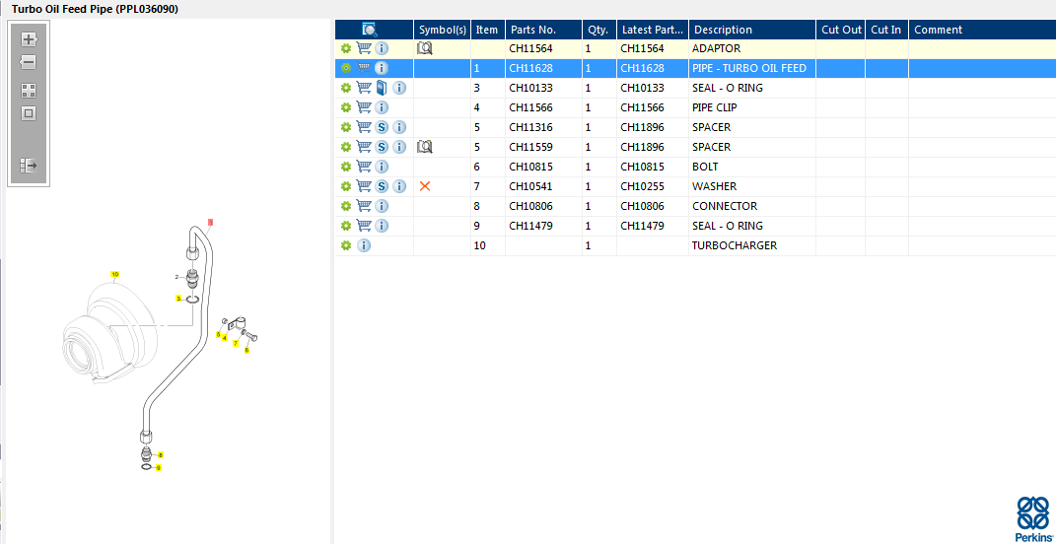Add PIPE - TURBO OIL FEED to cart
This screenshot has width=1056, height=544.
[x=364, y=68]
